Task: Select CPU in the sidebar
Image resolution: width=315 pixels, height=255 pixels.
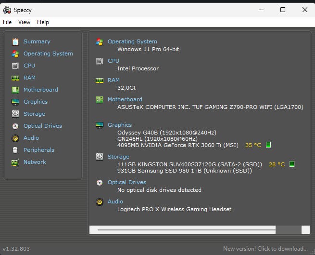Action: coord(29,66)
